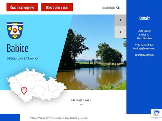Open the podrobný kontakt link

(x=144, y=55)
